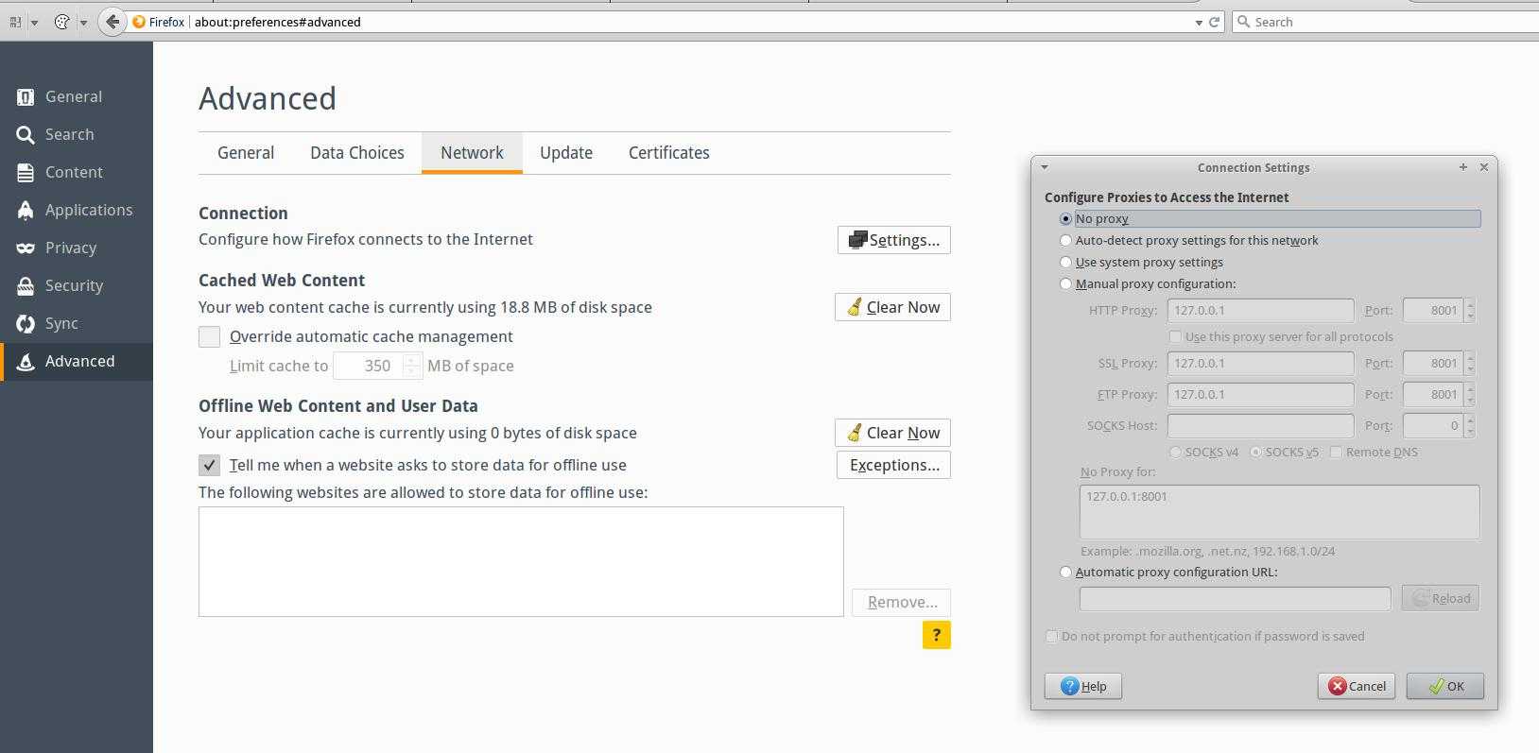Click the back arrow navigation button
Screen dimensions: 1539x753
[112, 22]
